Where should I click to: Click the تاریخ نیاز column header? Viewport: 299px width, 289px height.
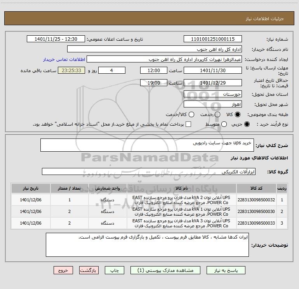pyautogui.click(x=31, y=188)
